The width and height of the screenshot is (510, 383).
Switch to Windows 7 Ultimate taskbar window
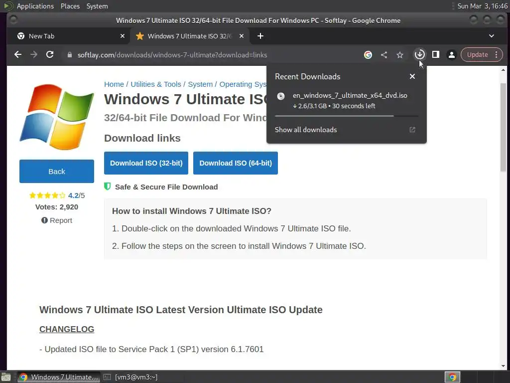[59, 377]
